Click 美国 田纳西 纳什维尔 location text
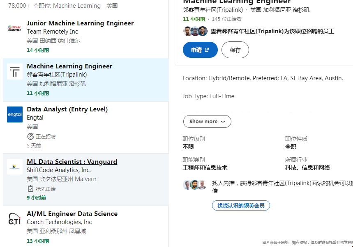The width and height of the screenshot is (353, 247). point(53,41)
